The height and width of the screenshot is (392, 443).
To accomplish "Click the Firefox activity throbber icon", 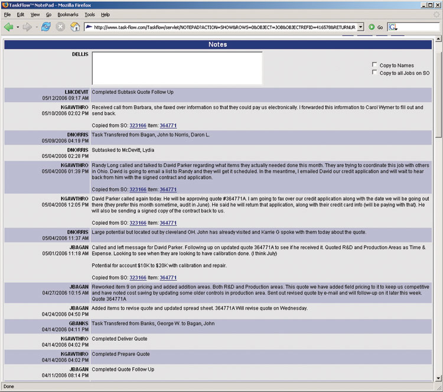I will (x=437, y=14).
